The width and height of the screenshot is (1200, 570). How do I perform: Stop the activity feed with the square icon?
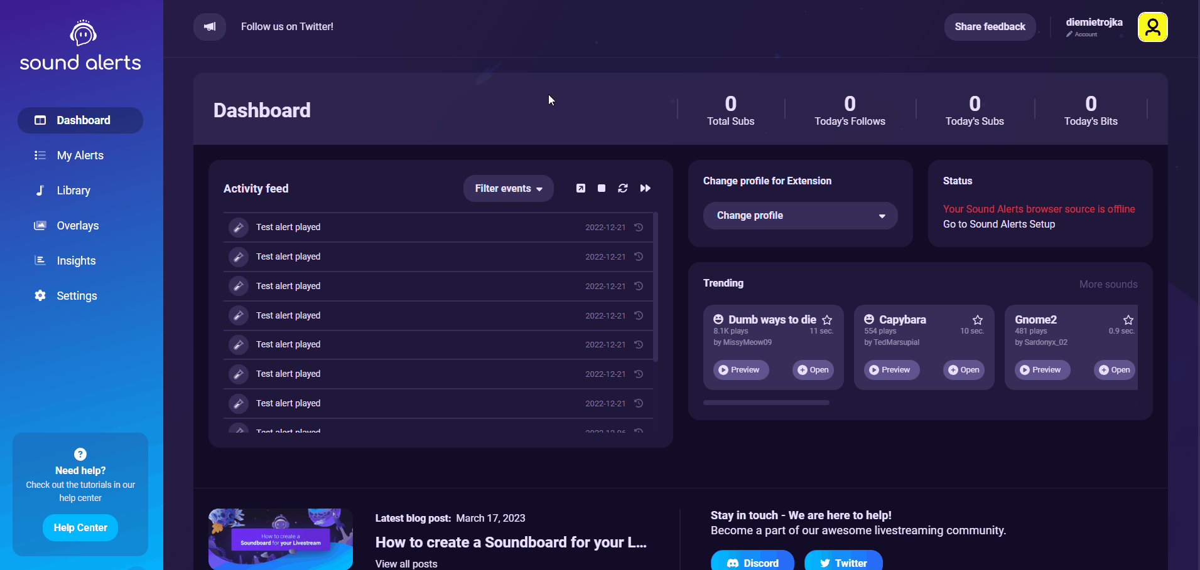coord(602,187)
